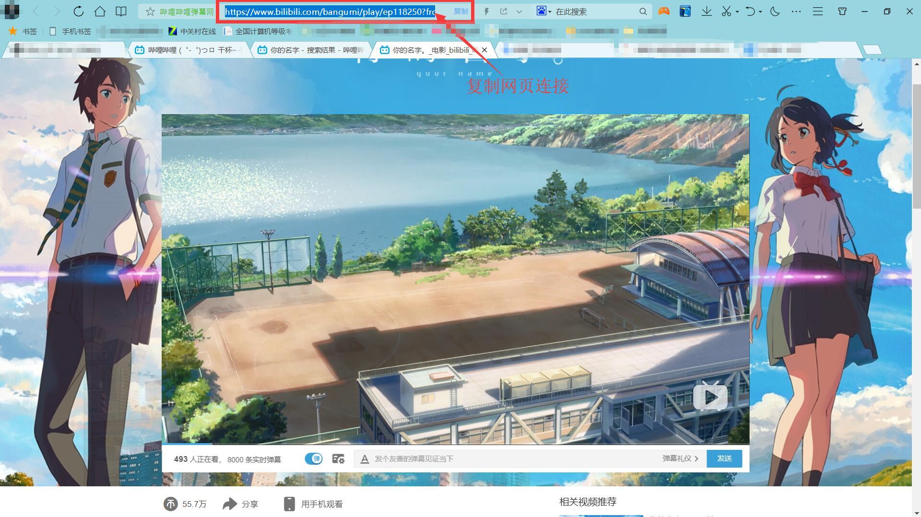Reload the page with refresh icon
The width and height of the screenshot is (921, 517).
79,11
